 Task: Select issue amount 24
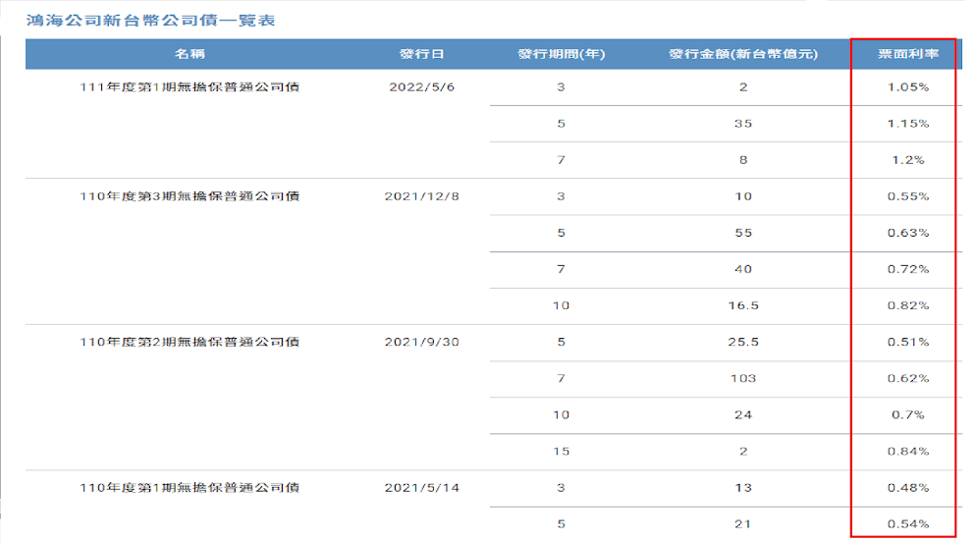point(743,415)
